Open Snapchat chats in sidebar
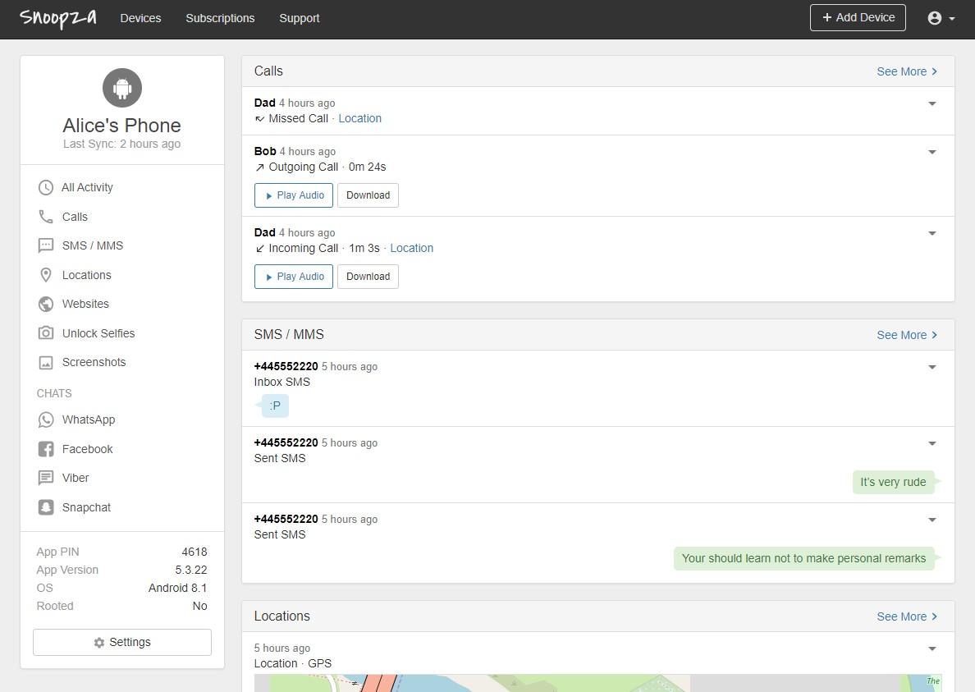The height and width of the screenshot is (692, 975). 86,507
